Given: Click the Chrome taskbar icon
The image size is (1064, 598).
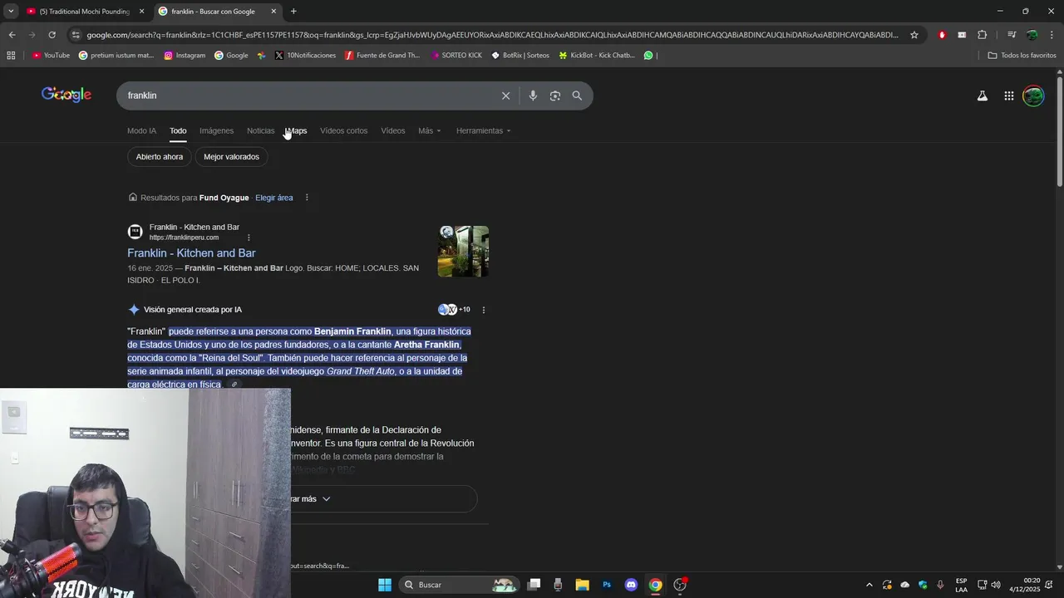Looking at the screenshot, I should [656, 585].
